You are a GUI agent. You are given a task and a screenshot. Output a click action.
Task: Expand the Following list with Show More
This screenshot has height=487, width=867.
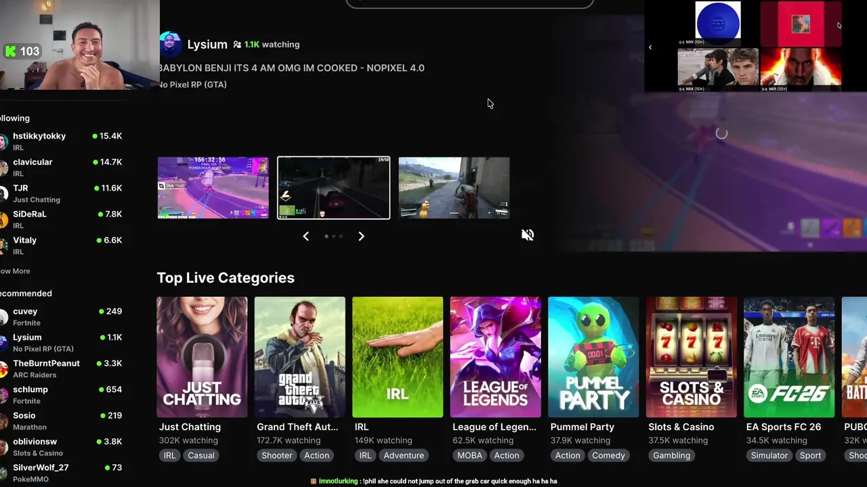click(15, 271)
